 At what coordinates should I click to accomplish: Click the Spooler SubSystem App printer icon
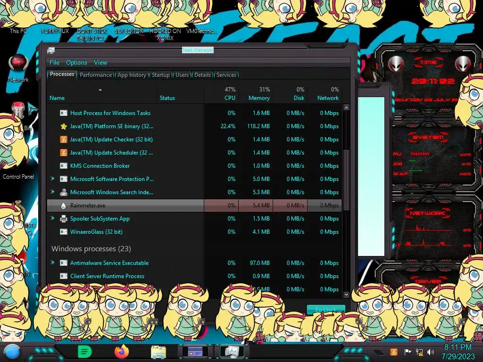64,219
